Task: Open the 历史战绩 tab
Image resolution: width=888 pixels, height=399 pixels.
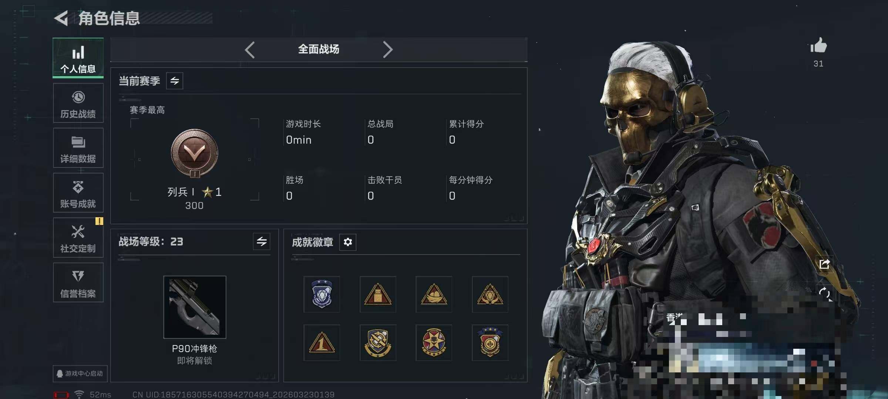Action: tap(78, 103)
